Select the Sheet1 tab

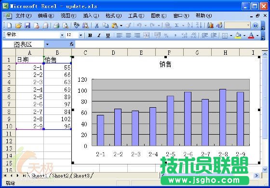click(39, 175)
